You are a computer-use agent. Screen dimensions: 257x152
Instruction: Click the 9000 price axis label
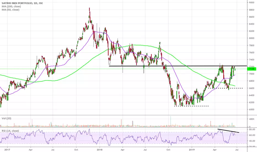coord(251,2)
